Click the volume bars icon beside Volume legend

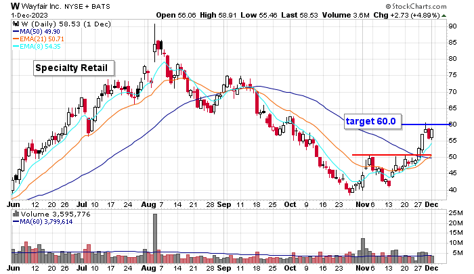click(x=16, y=214)
